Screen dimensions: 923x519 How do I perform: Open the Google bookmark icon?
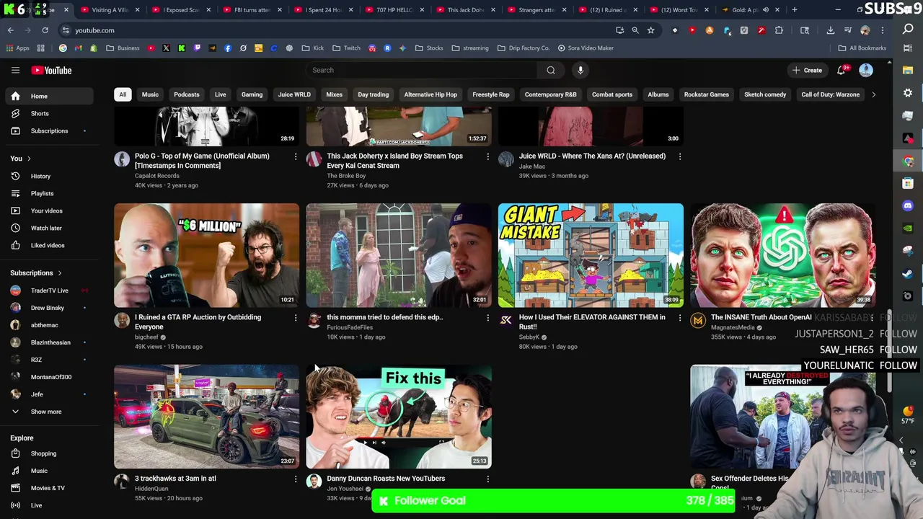click(63, 48)
